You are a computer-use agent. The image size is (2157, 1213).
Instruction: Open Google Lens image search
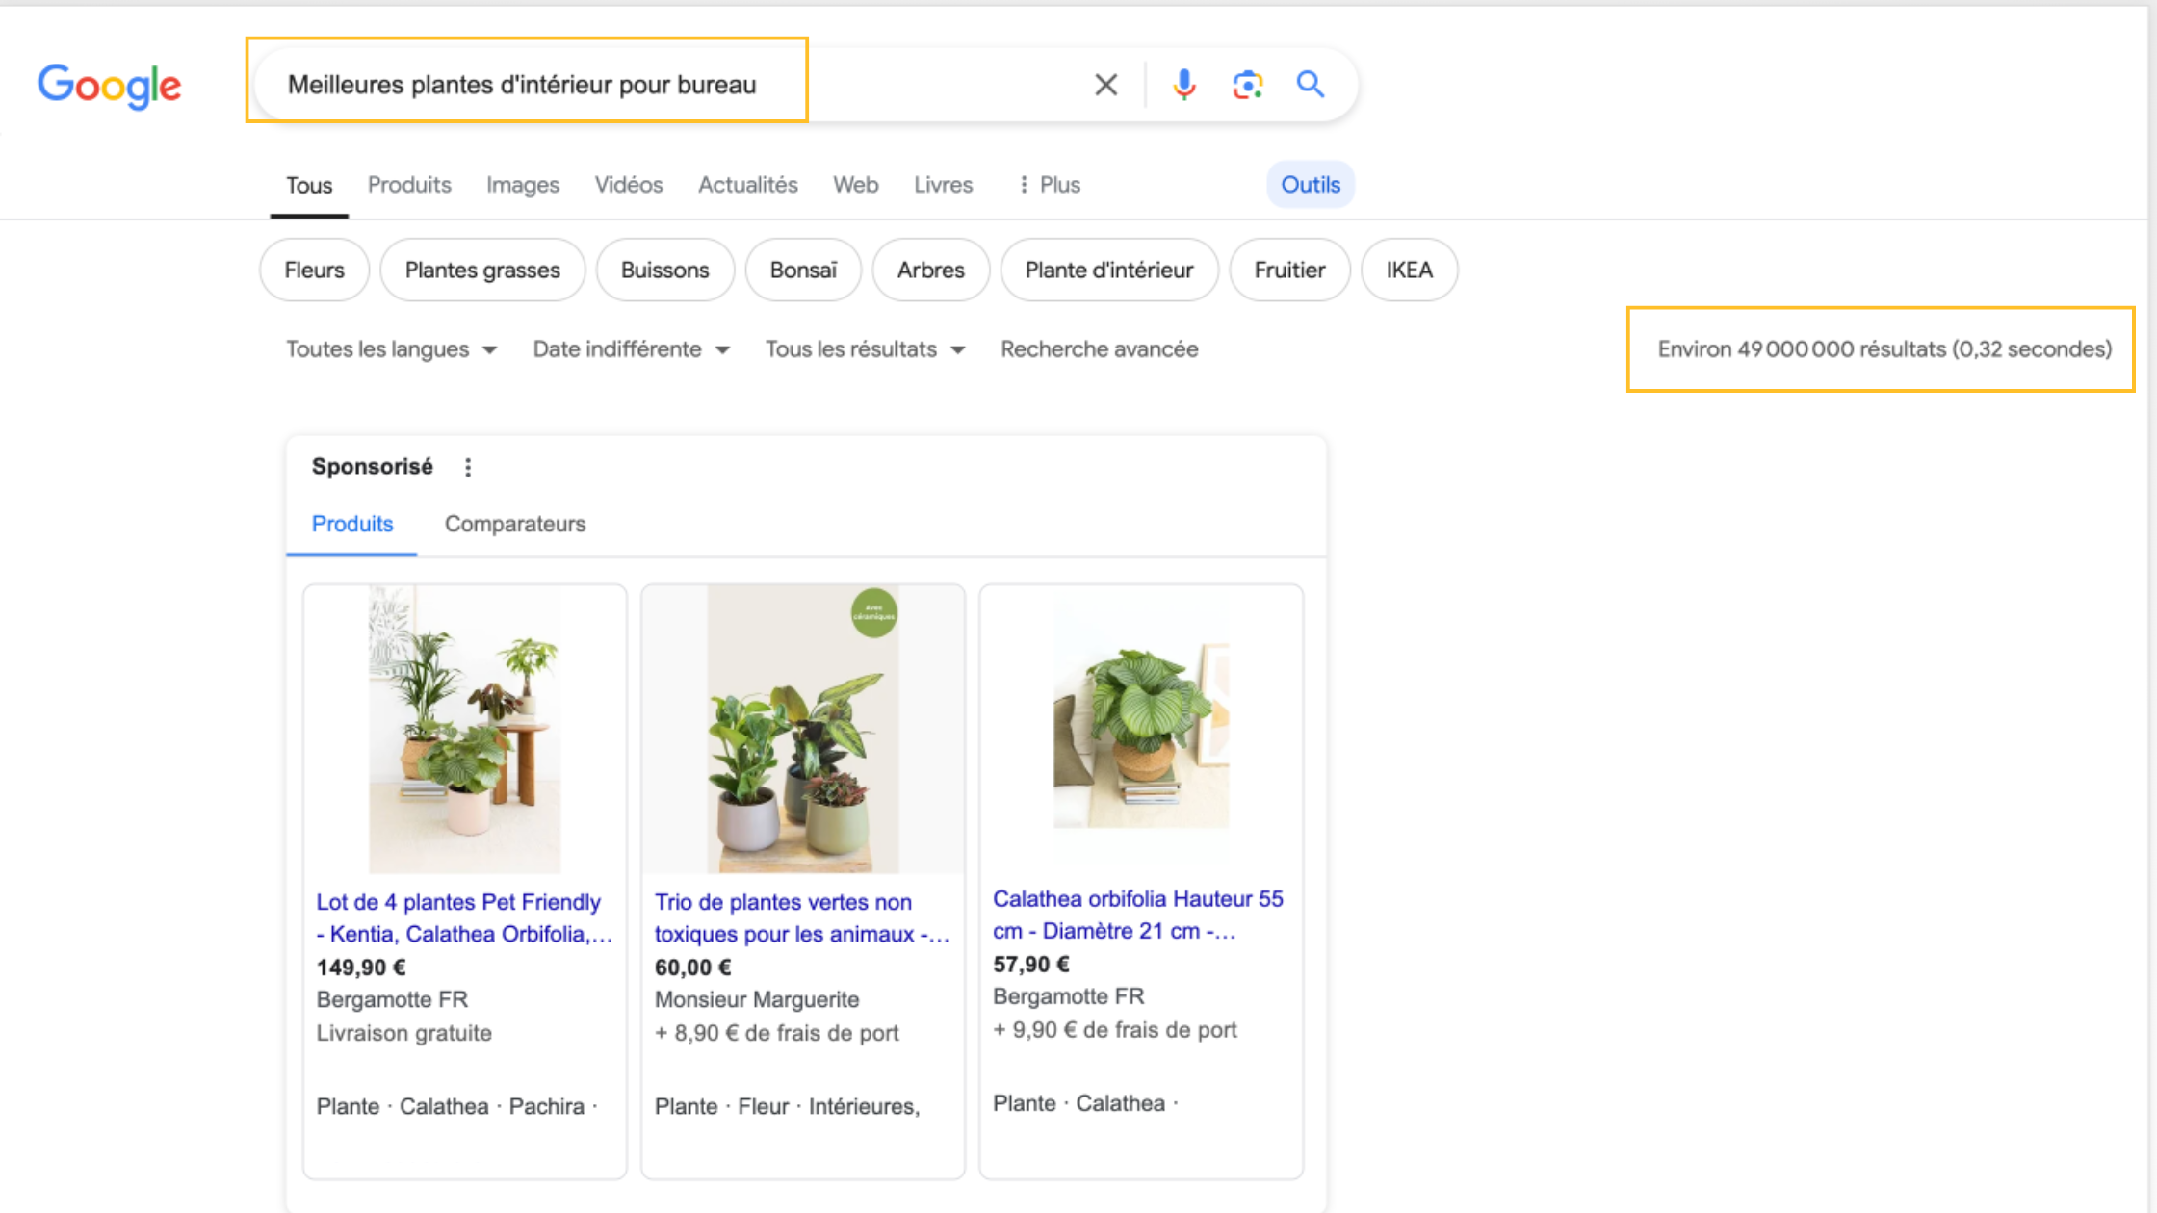click(x=1247, y=85)
